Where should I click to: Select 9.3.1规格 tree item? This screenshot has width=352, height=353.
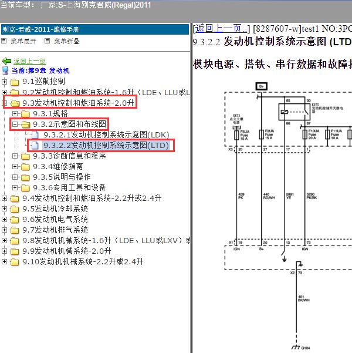(50, 113)
